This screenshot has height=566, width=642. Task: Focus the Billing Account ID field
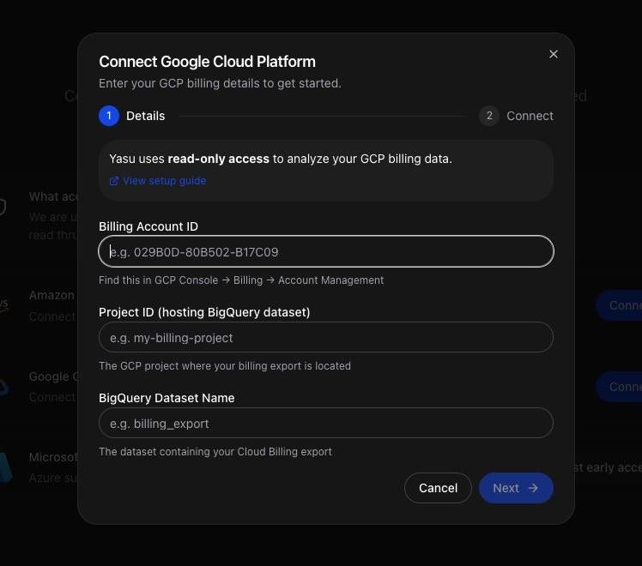pos(326,251)
